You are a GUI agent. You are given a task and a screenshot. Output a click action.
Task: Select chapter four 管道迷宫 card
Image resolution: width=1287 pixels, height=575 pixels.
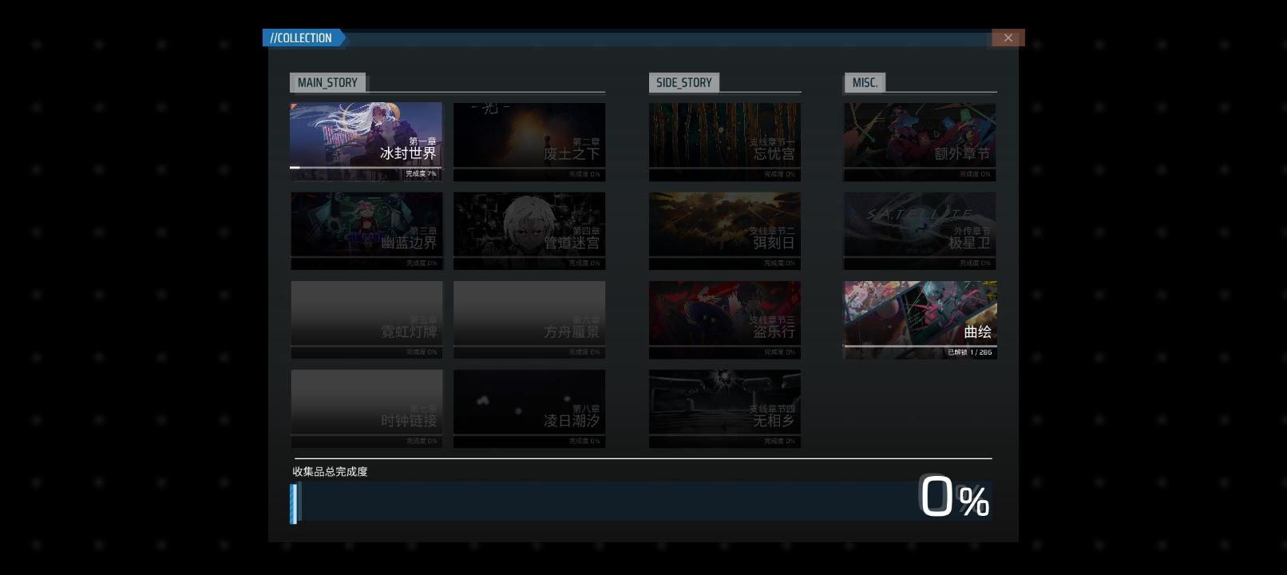point(529,231)
